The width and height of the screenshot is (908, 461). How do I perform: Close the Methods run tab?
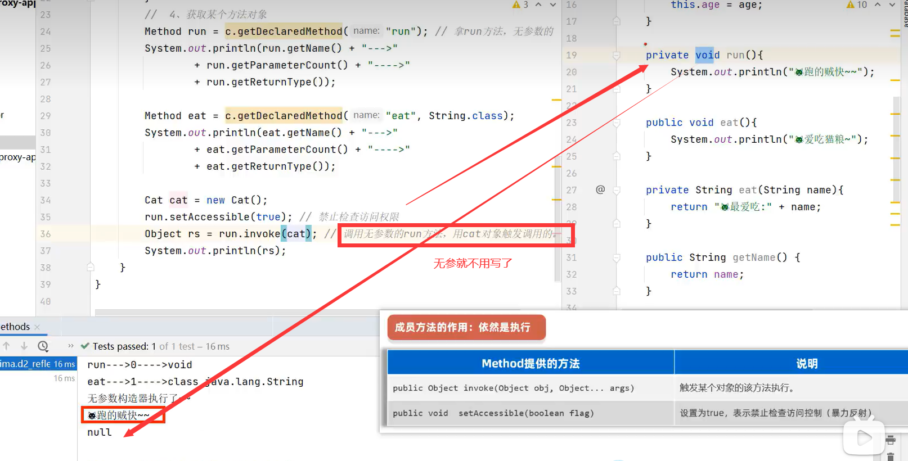37,327
